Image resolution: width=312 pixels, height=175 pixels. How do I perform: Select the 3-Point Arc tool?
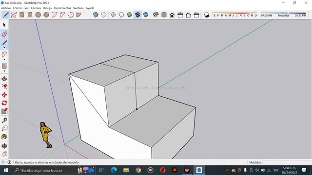coord(71,15)
